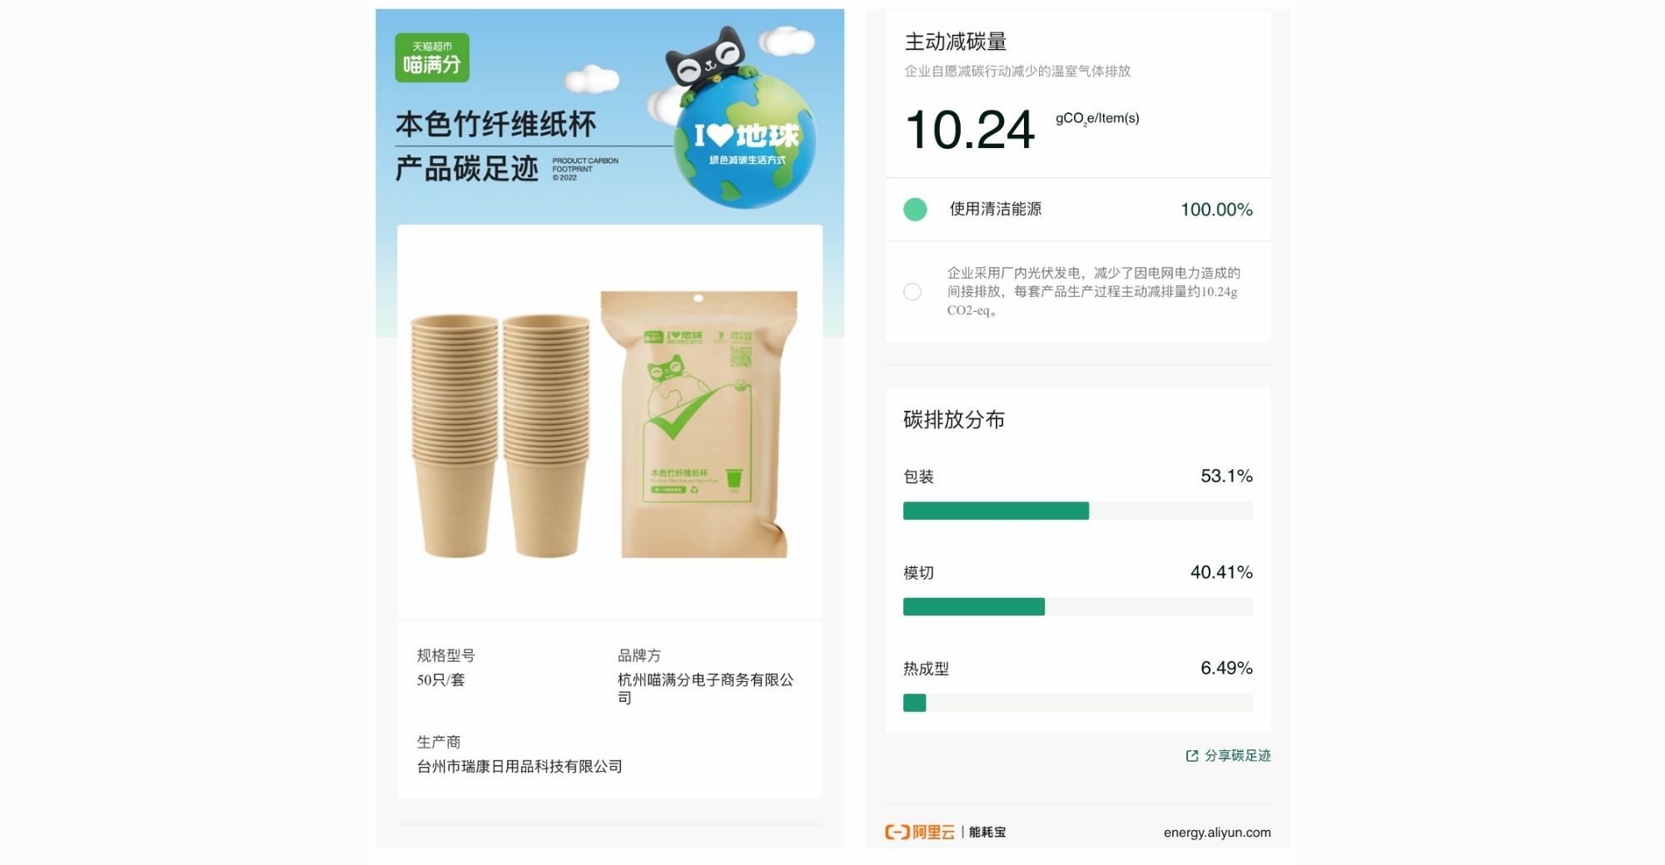
Task: Click the 喵满分 green logo badge
Action: click(432, 57)
